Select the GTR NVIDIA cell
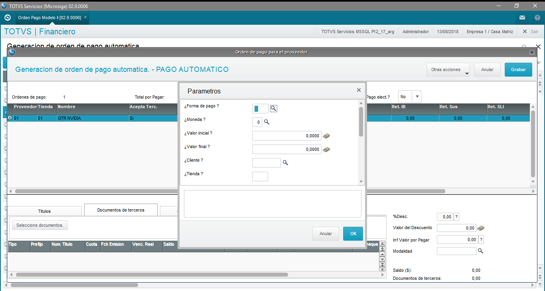 pyautogui.click(x=93, y=118)
